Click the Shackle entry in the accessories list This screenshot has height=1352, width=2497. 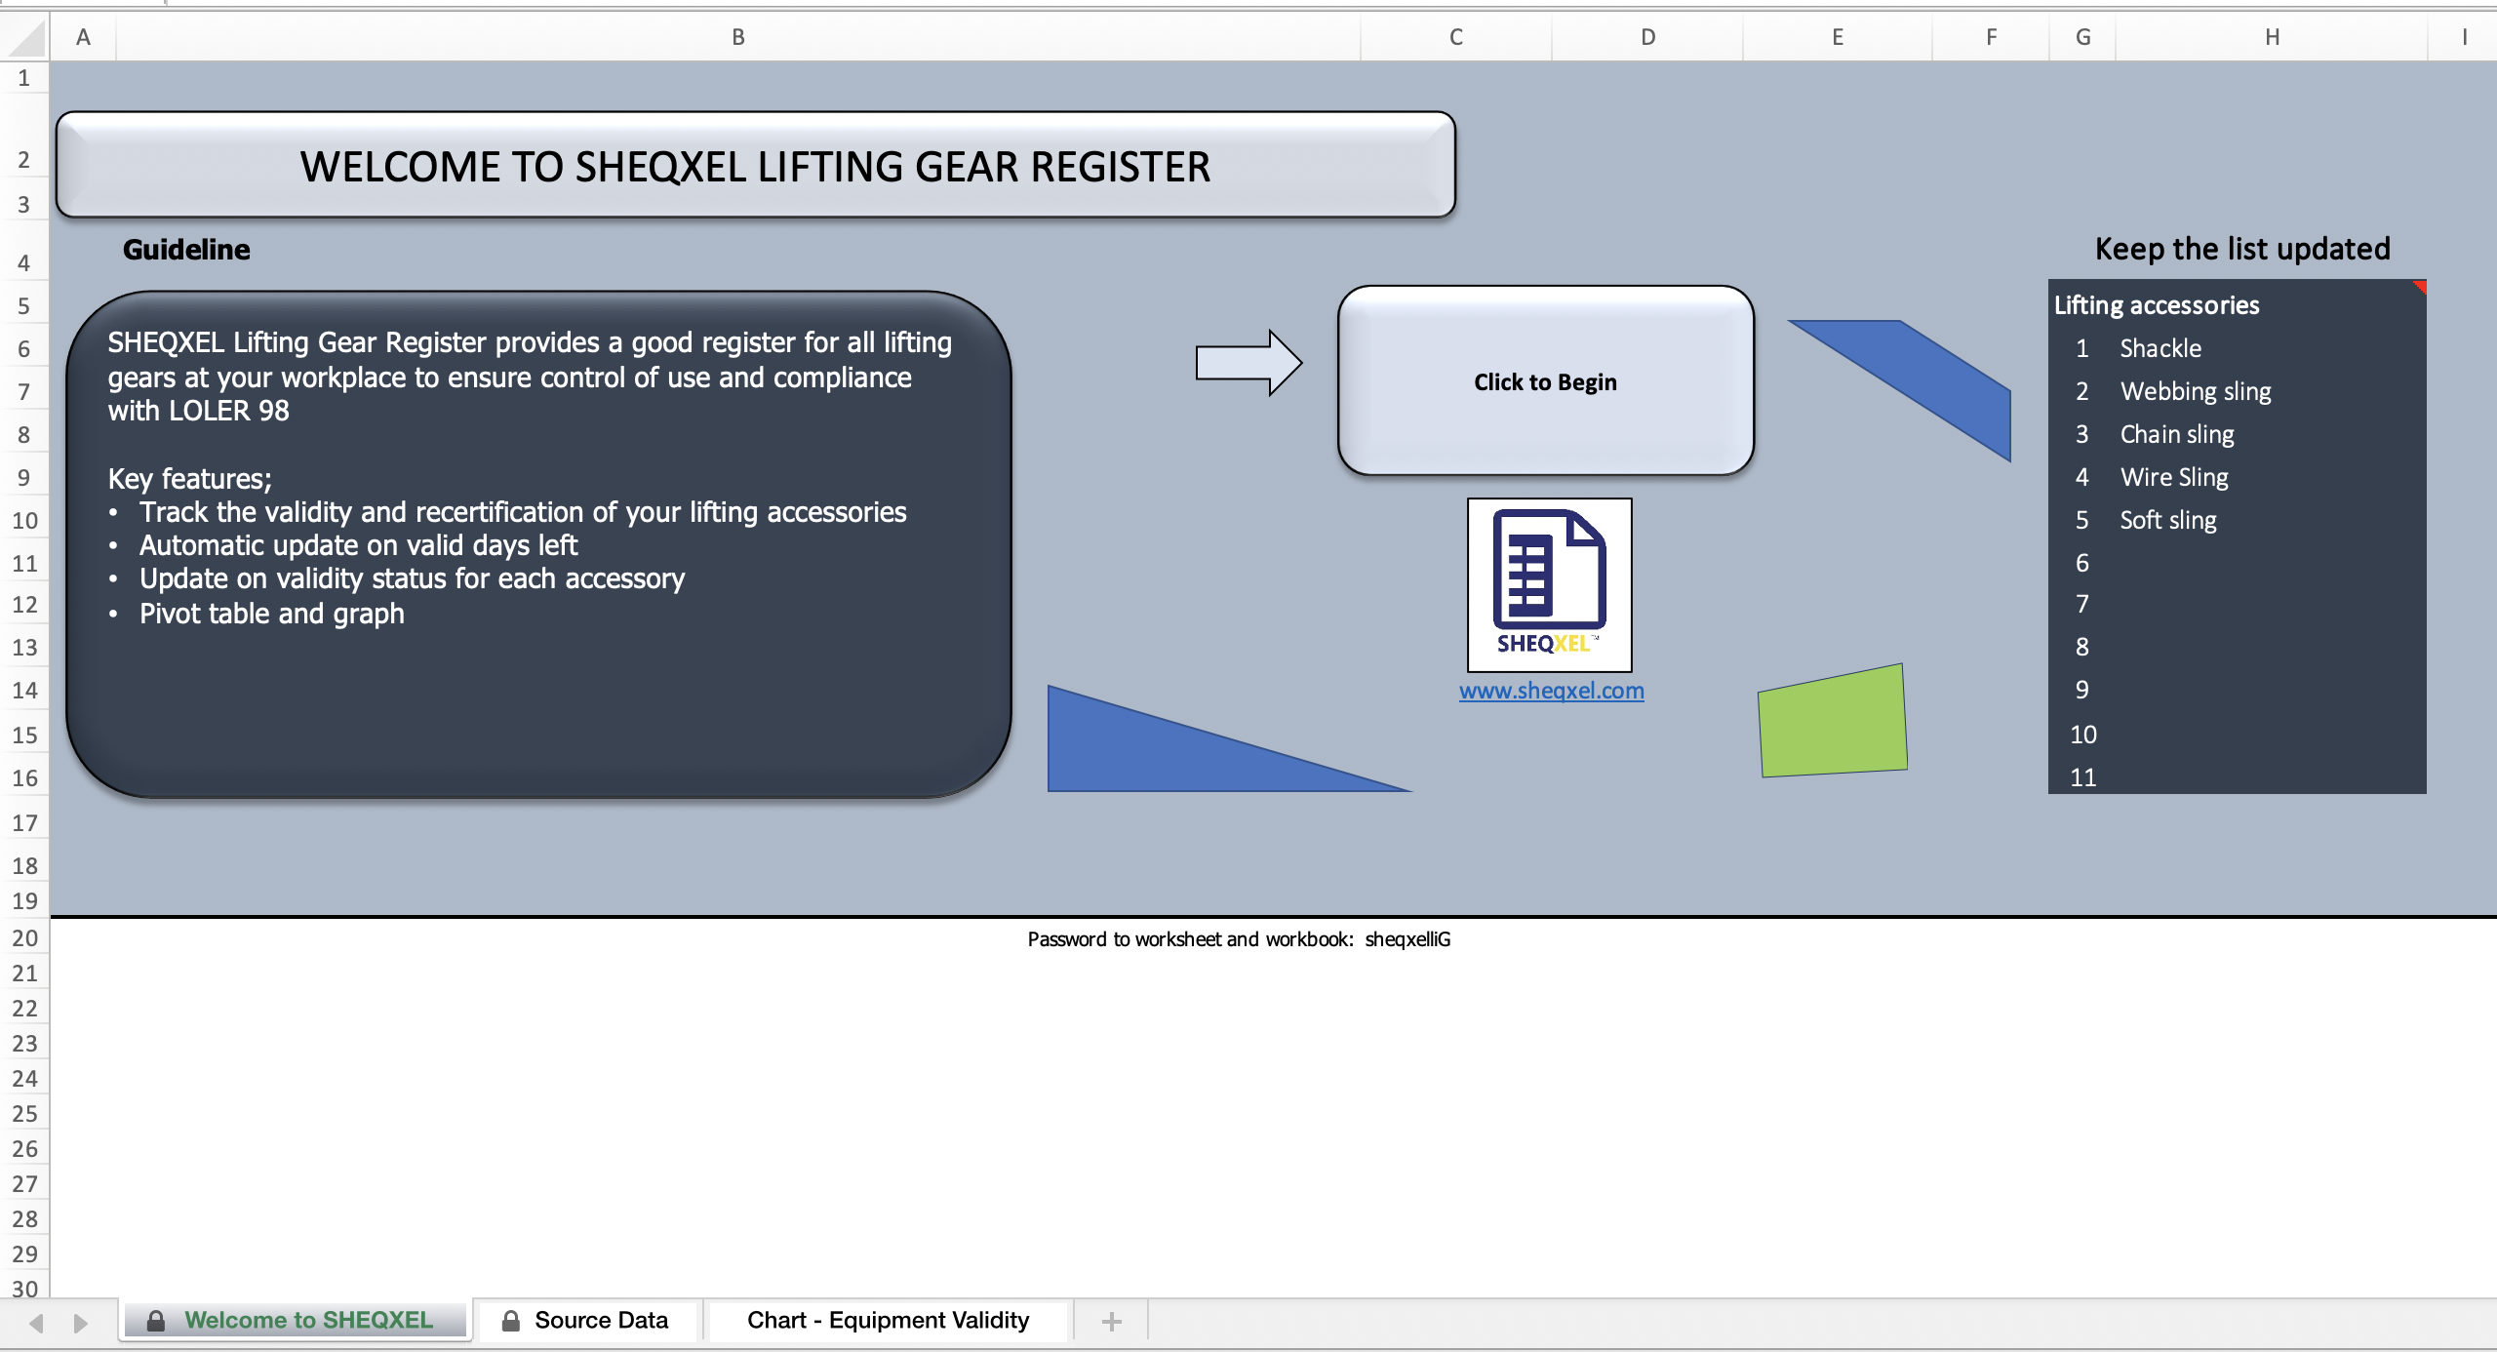(2159, 348)
